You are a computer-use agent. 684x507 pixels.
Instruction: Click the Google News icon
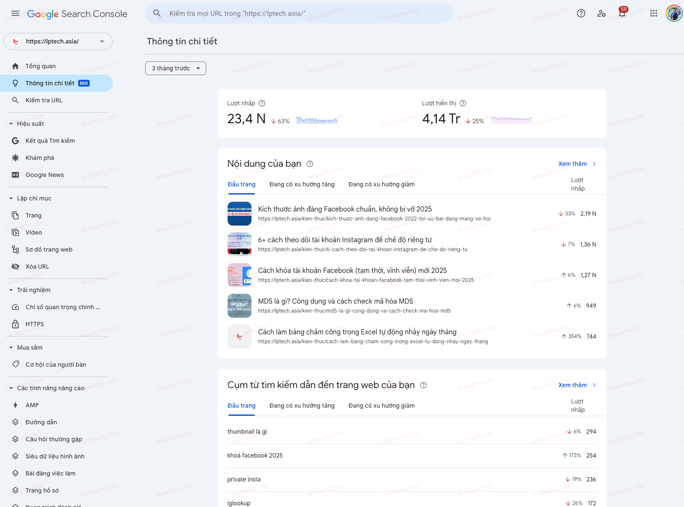[x=15, y=175]
